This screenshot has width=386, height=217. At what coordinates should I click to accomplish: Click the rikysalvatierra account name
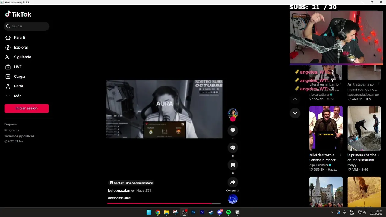point(319,94)
